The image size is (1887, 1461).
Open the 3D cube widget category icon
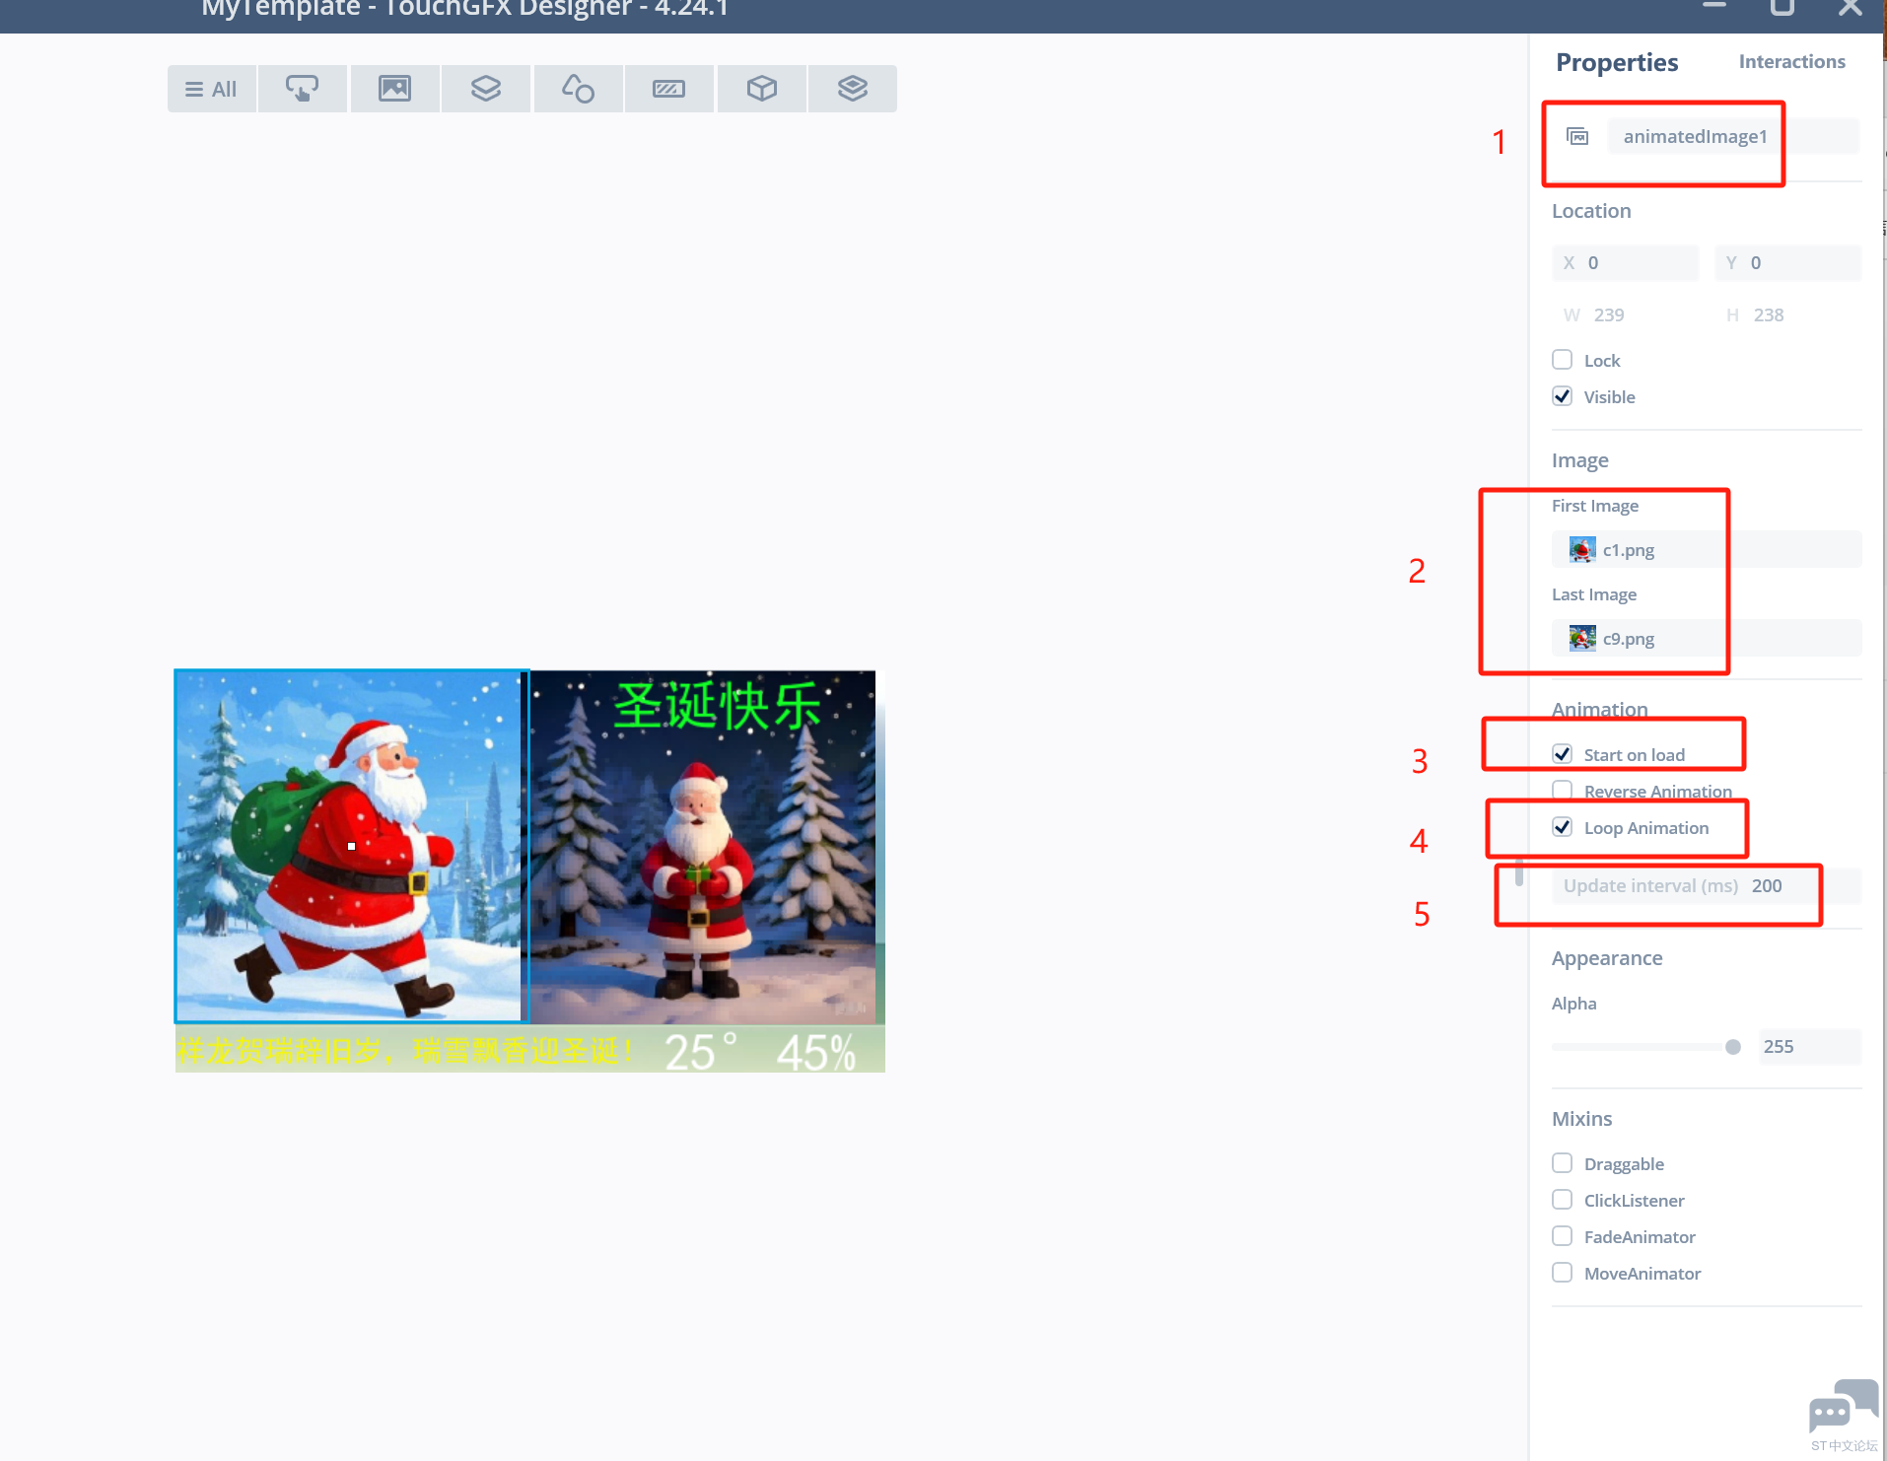762,89
